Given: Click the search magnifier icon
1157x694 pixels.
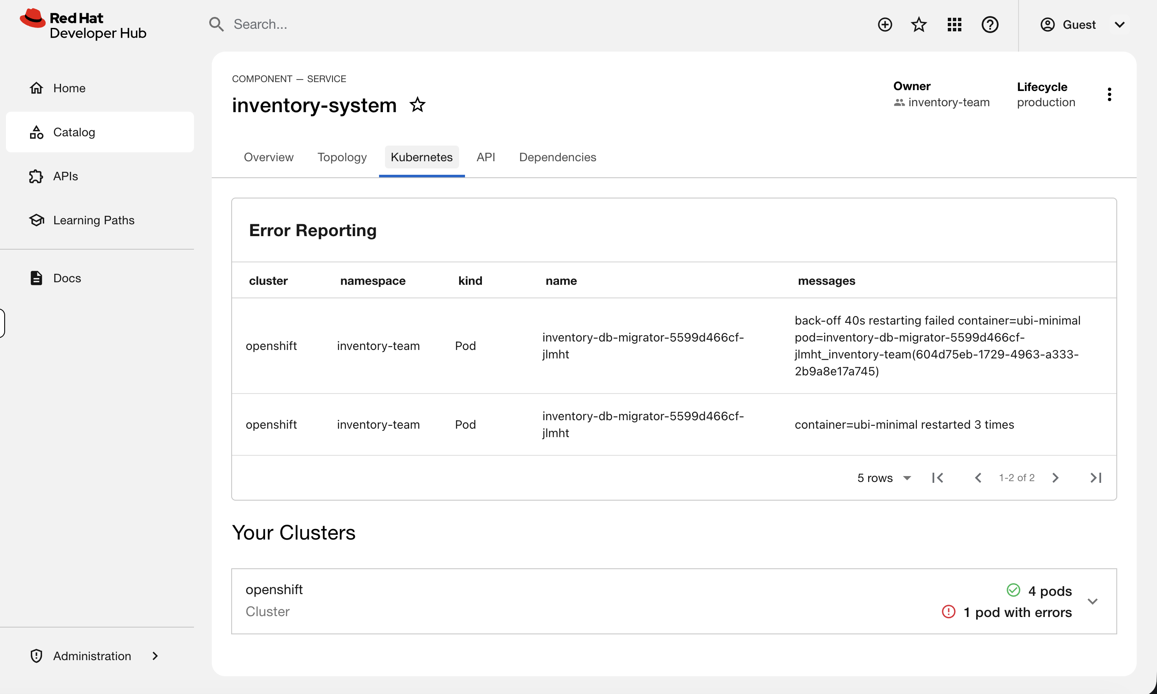Looking at the screenshot, I should pyautogui.click(x=216, y=24).
